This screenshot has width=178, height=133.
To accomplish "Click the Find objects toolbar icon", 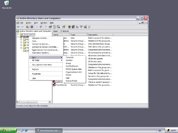I will click(85, 27).
